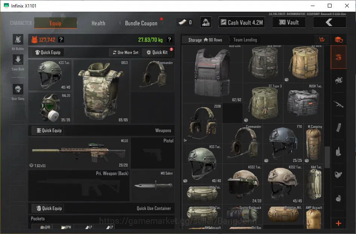Open the Gear Skins icon
Image resolution: width=356 pixels, height=234 pixels.
(18, 89)
